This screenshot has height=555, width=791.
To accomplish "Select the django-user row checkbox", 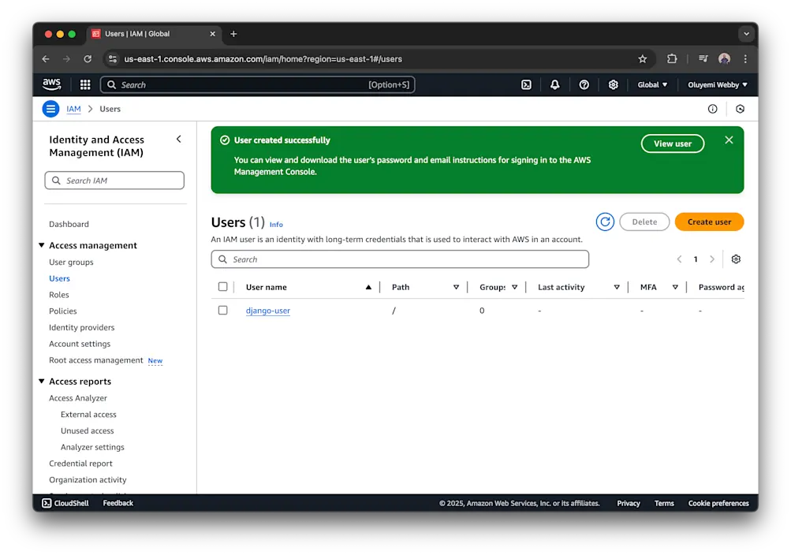I will 223,310.
